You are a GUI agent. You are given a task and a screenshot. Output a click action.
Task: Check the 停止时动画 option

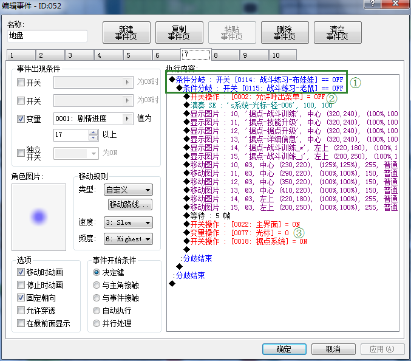(21, 284)
